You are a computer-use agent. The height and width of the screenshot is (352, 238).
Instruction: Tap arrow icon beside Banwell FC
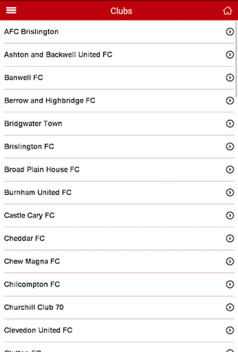click(x=230, y=78)
